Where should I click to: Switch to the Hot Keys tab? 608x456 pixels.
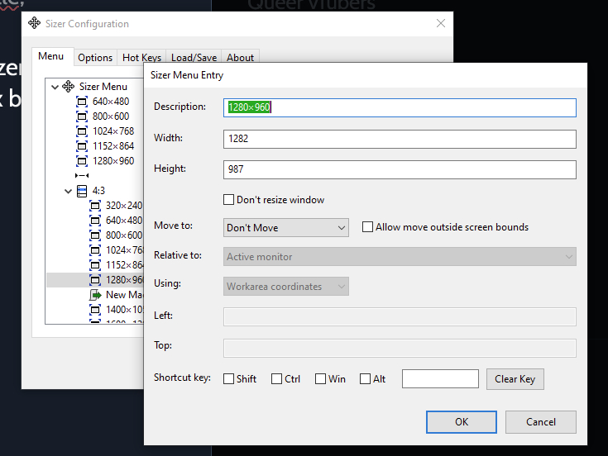tap(141, 58)
